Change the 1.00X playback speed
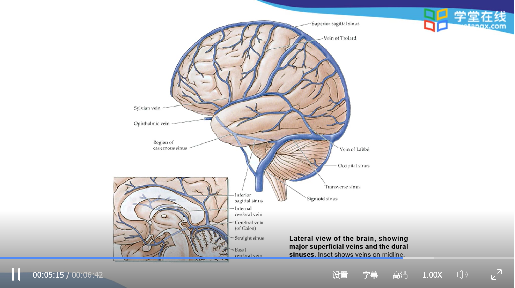515x288 pixels. pos(432,275)
